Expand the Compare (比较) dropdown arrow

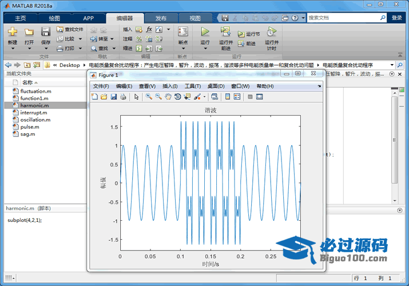tap(80, 39)
